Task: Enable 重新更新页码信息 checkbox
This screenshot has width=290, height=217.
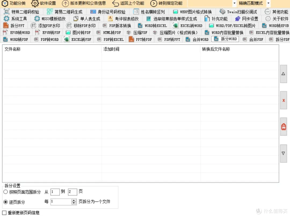Action: (4, 213)
